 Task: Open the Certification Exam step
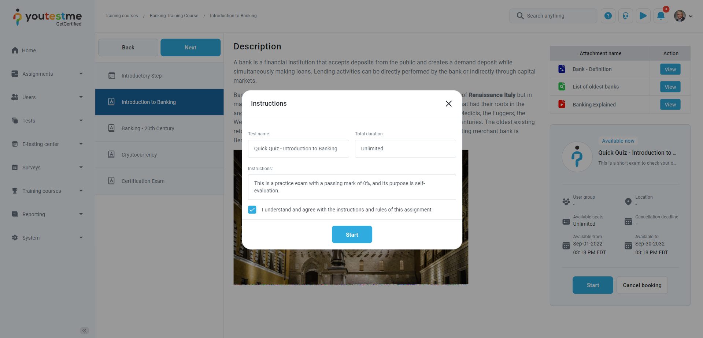pyautogui.click(x=143, y=181)
